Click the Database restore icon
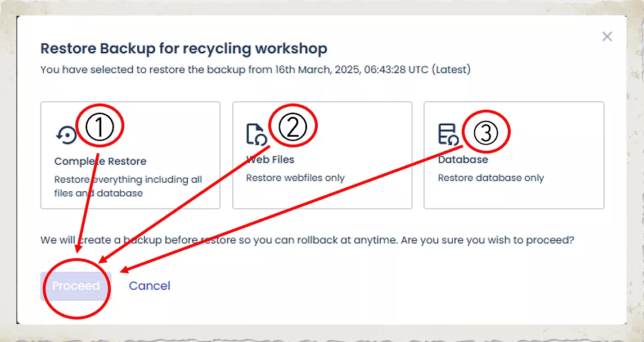Screen dimensions: 644x342 448,134
